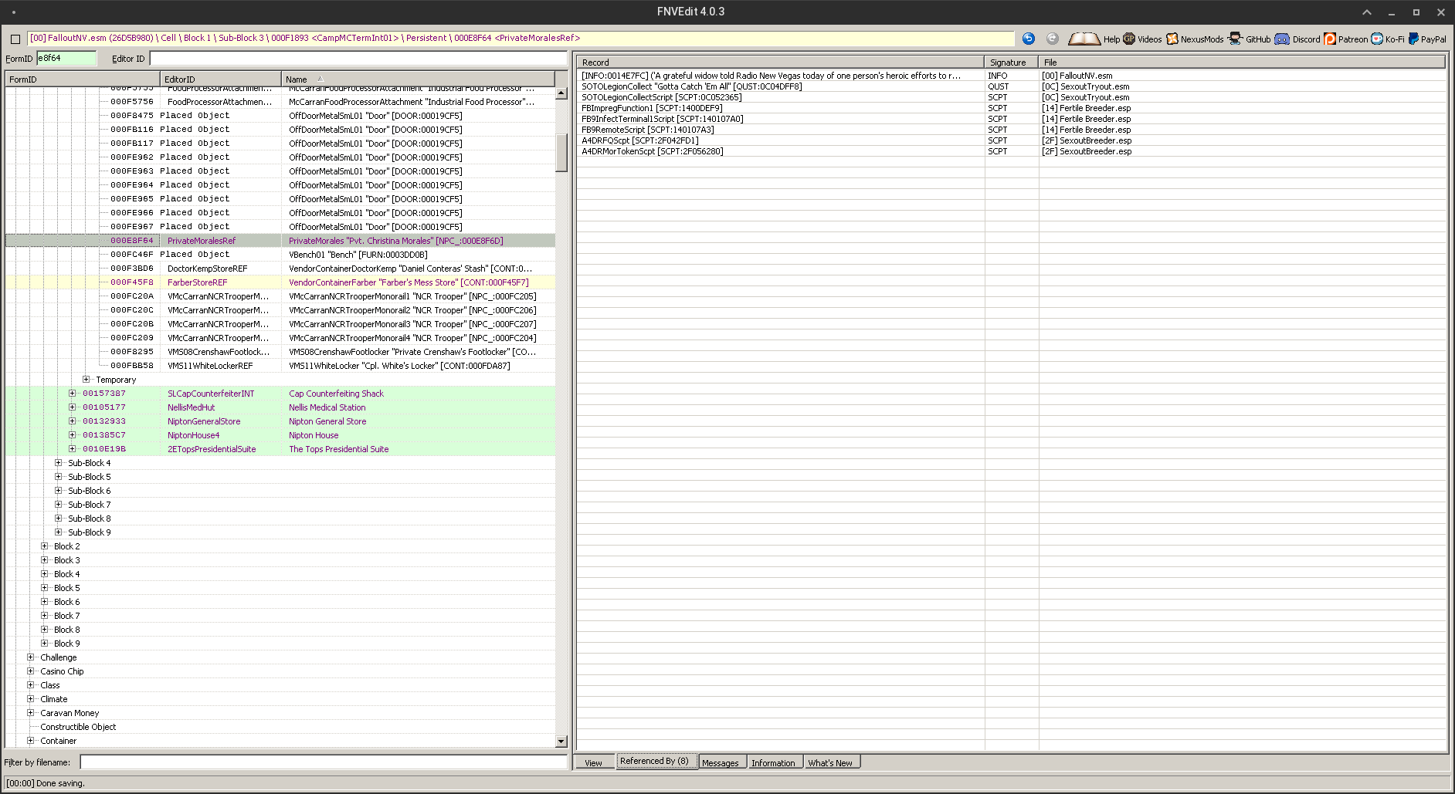Expand cell 00157387 SLCapCounterfeiterINT
The image size is (1455, 794).
tap(72, 394)
